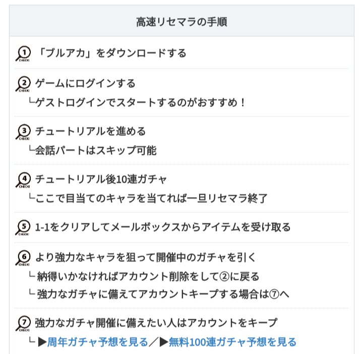The image size is (363, 354).
Task: Open the 無料100連ガチャ予想を見る link
Action: click(x=232, y=342)
